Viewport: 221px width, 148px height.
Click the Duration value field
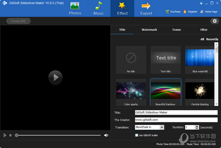[190, 127]
